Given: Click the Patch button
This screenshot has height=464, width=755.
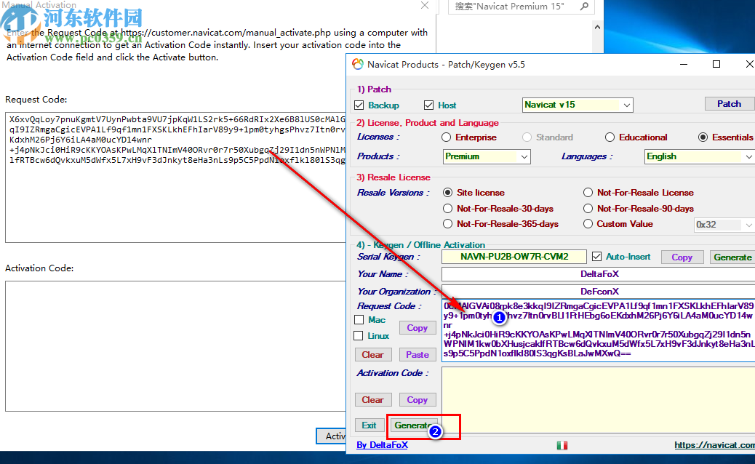Looking at the screenshot, I should coord(729,104).
